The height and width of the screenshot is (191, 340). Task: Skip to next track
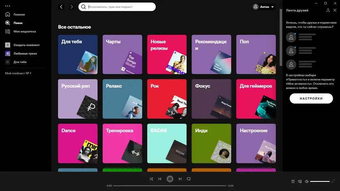coord(180,179)
